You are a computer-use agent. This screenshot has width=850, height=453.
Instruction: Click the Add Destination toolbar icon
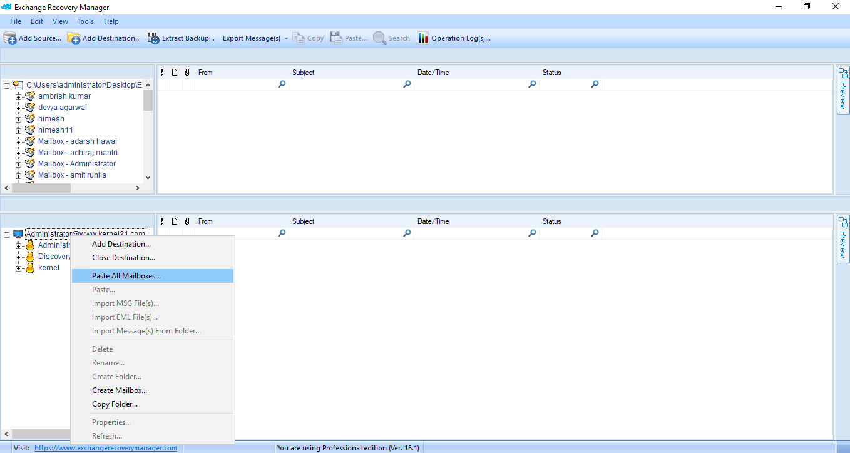click(74, 38)
